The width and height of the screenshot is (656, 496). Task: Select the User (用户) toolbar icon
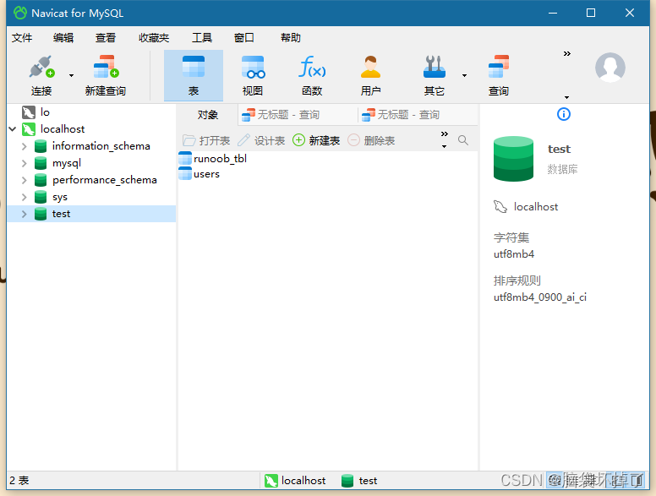click(x=370, y=76)
